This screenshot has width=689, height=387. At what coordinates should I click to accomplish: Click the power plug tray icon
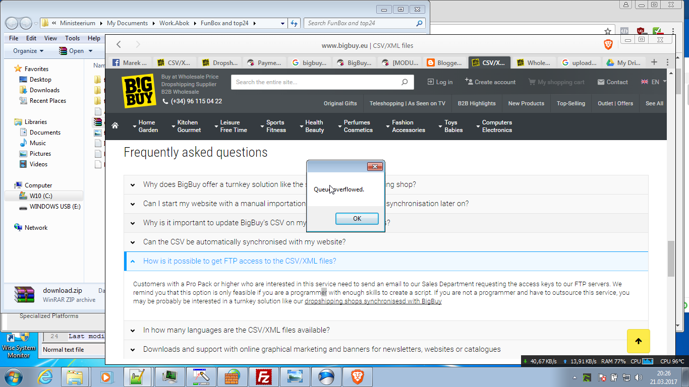[614, 377]
